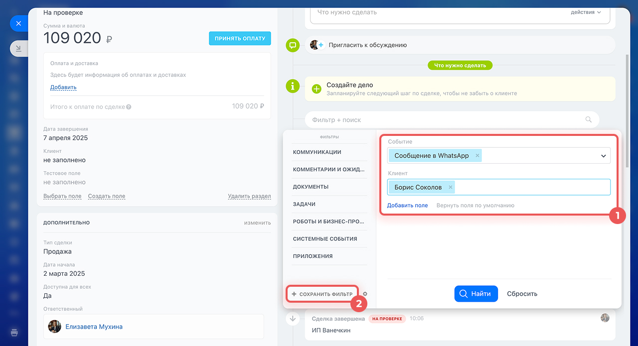The height and width of the screenshot is (346, 638).
Task: Remove the Борис Соколов tag
Action: pyautogui.click(x=451, y=187)
